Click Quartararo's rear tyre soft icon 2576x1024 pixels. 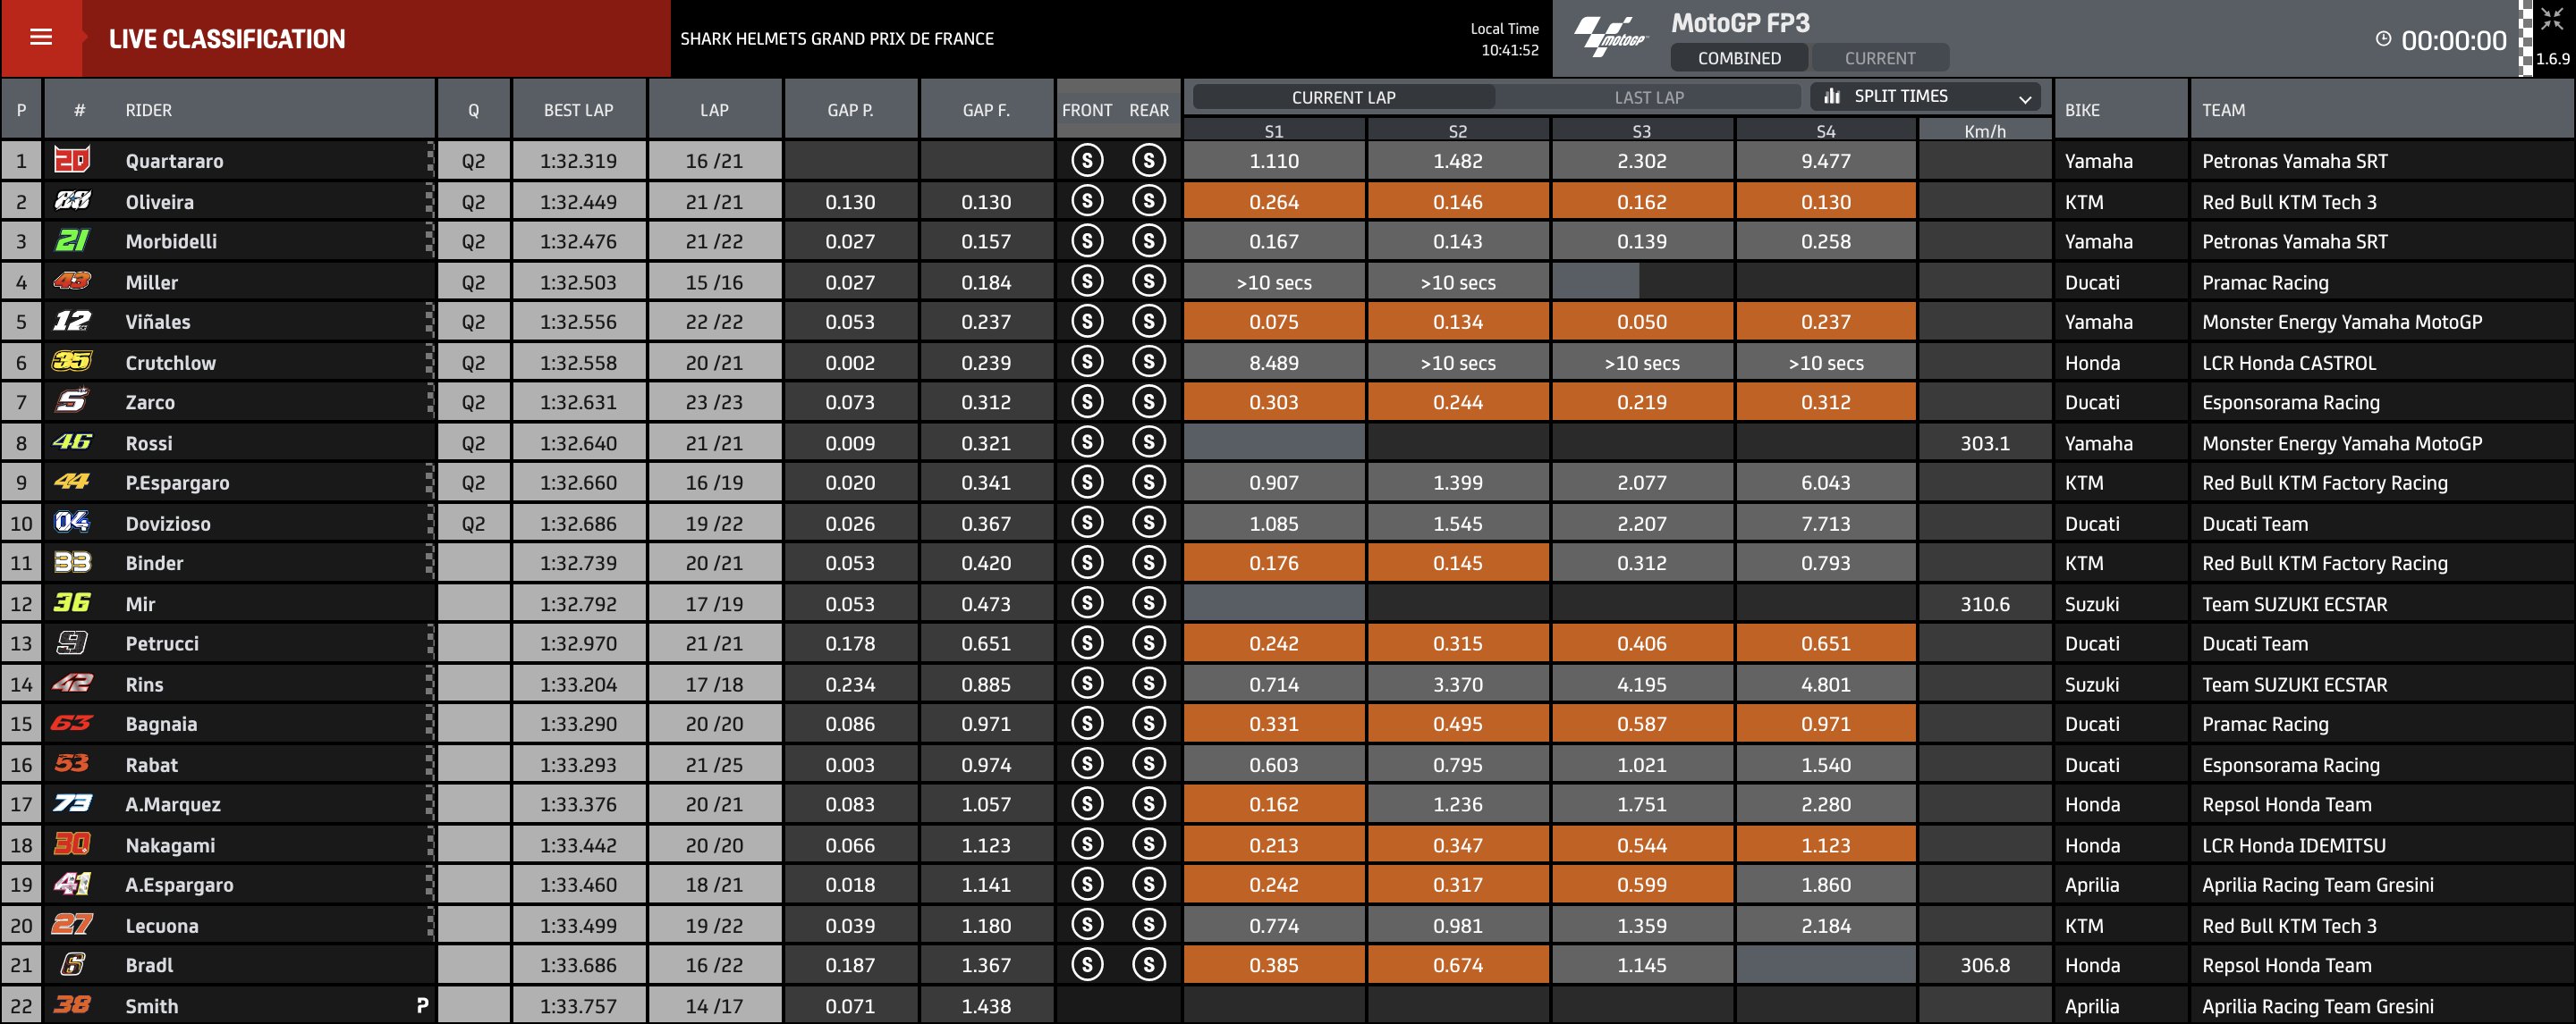pyautogui.click(x=1149, y=160)
